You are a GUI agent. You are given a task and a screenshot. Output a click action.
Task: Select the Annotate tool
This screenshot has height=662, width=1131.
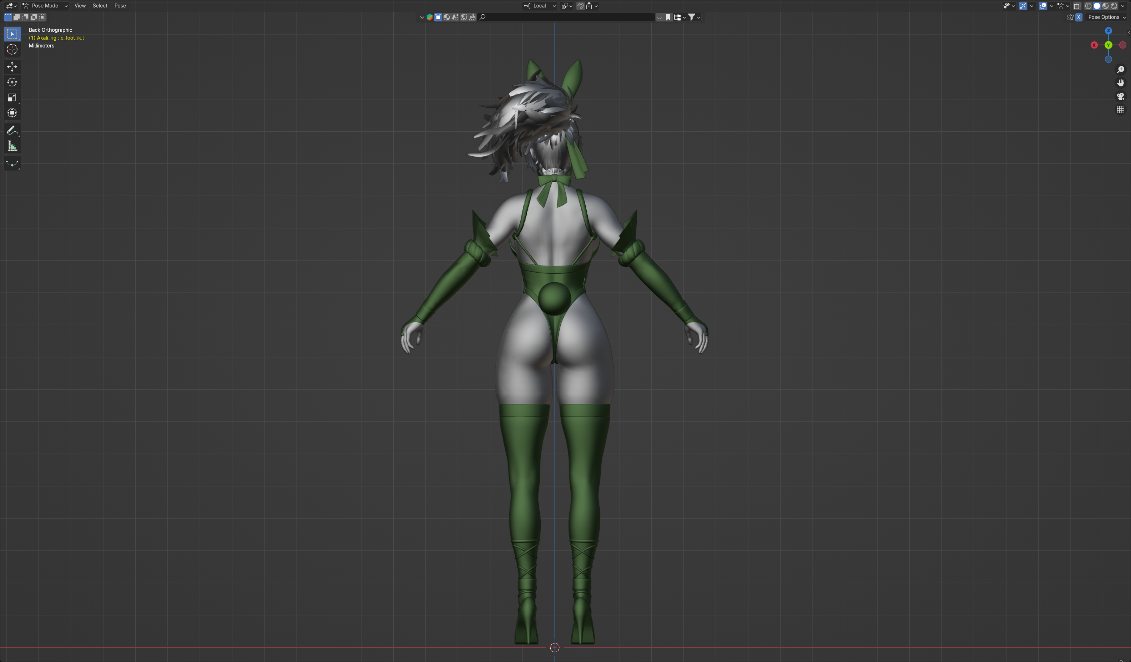(12, 131)
